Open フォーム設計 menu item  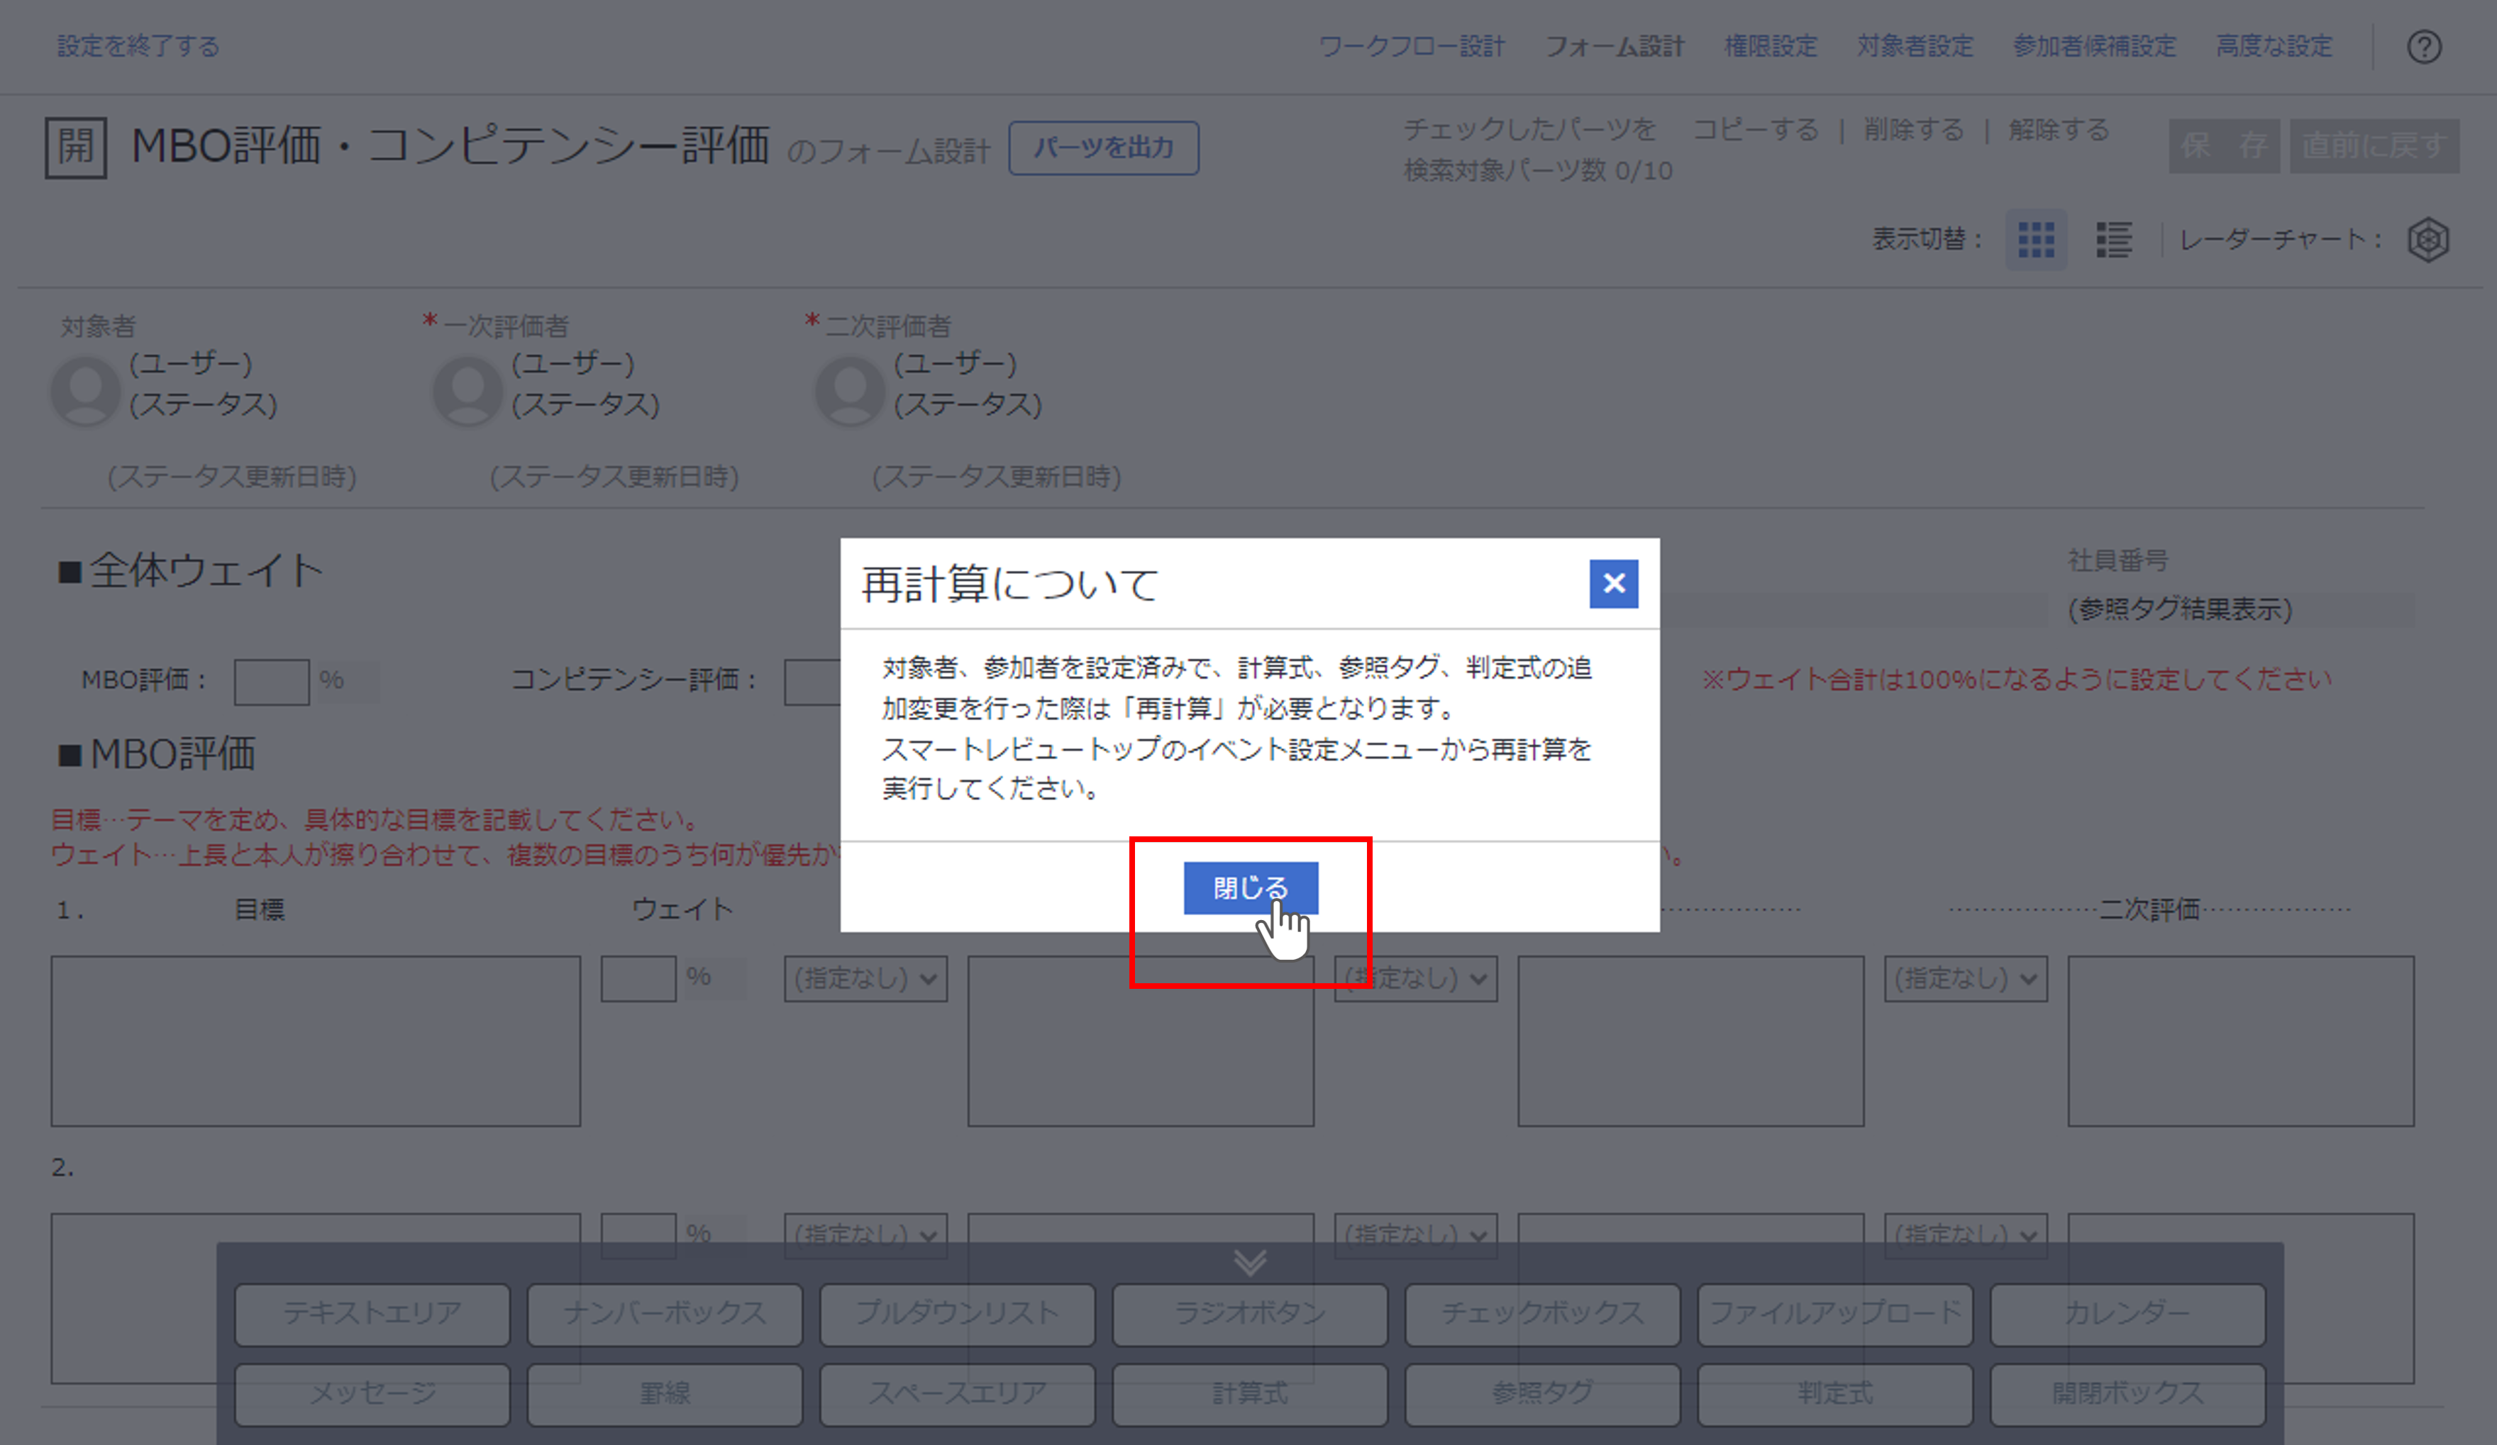coord(1614,47)
